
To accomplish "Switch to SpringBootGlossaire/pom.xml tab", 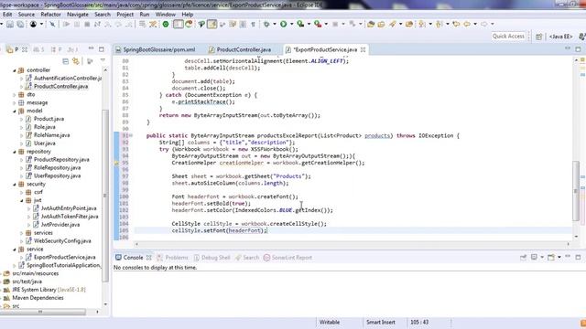I will pyautogui.click(x=156, y=49).
